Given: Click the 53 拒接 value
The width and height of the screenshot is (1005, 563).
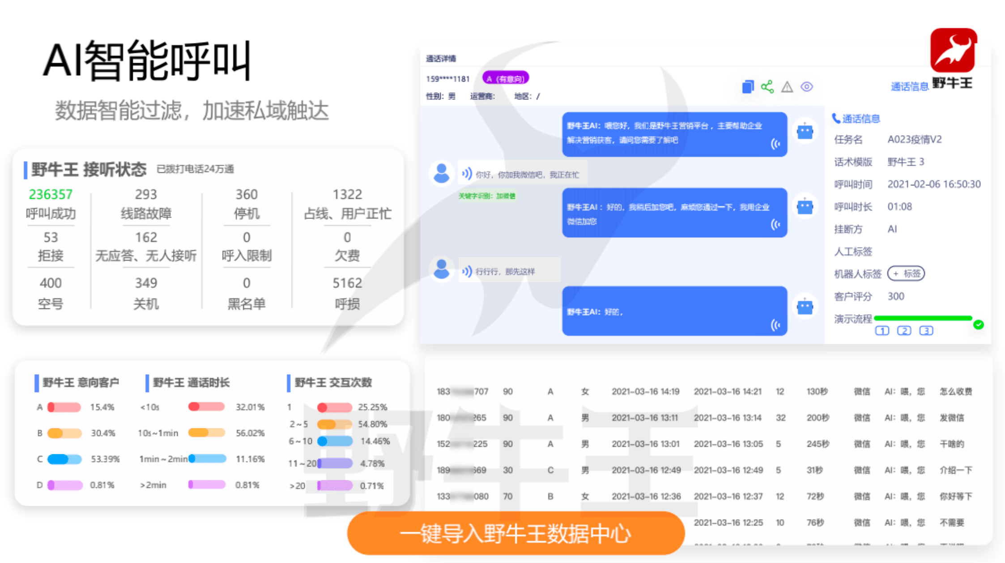Looking at the screenshot, I should click(x=51, y=237).
